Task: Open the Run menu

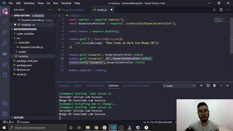Action: 56,3
